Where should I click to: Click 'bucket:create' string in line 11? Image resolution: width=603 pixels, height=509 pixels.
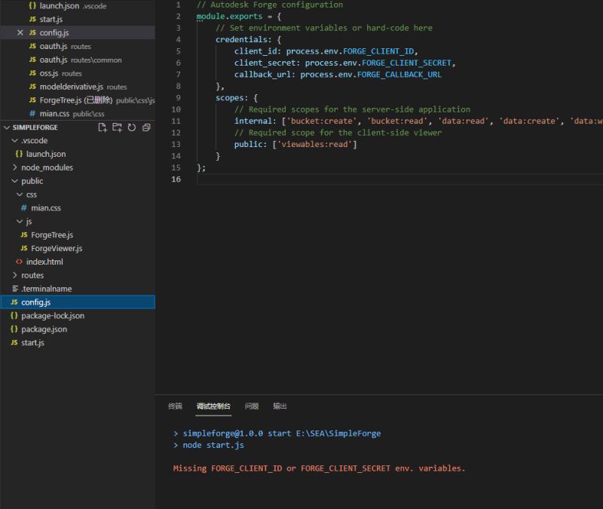(x=322, y=121)
